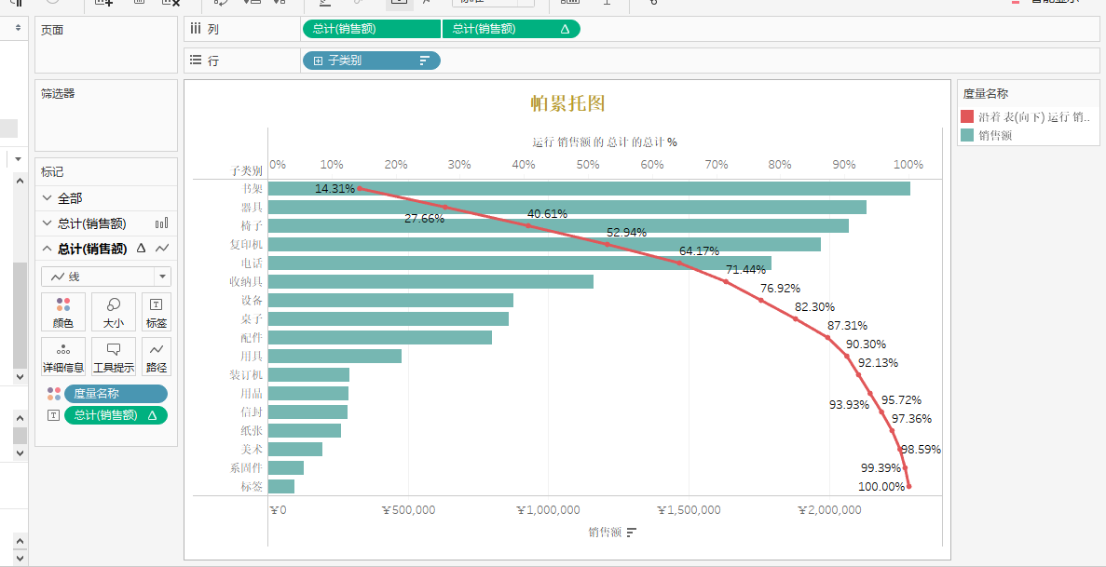Click the 帕累托图 chart title
Screen dimensions: 1106x567
click(567, 102)
